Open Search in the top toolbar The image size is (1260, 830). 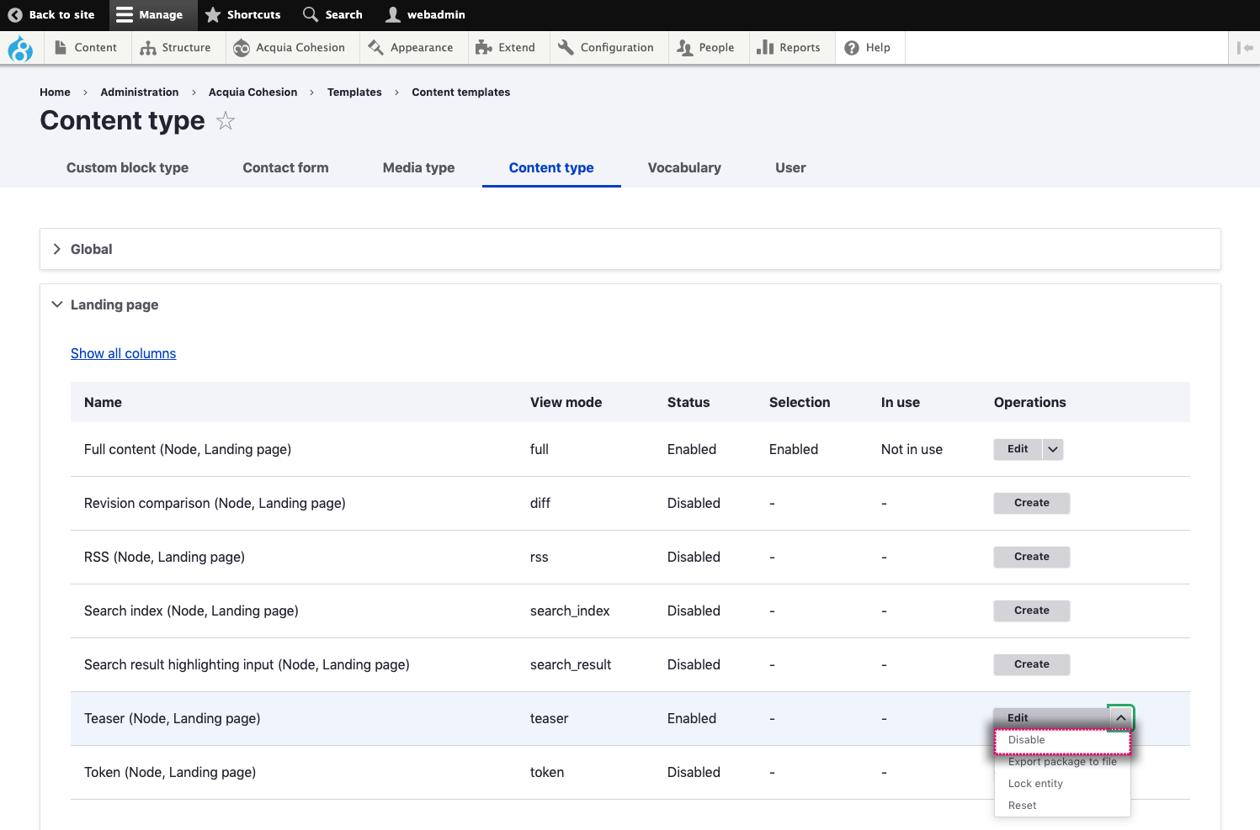(332, 14)
